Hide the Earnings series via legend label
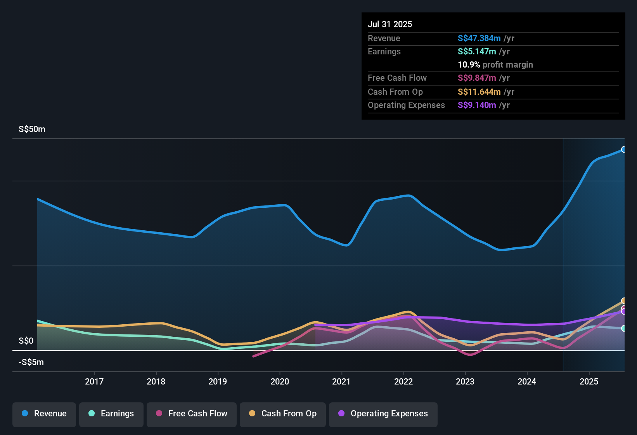This screenshot has width=637, height=435. click(117, 413)
